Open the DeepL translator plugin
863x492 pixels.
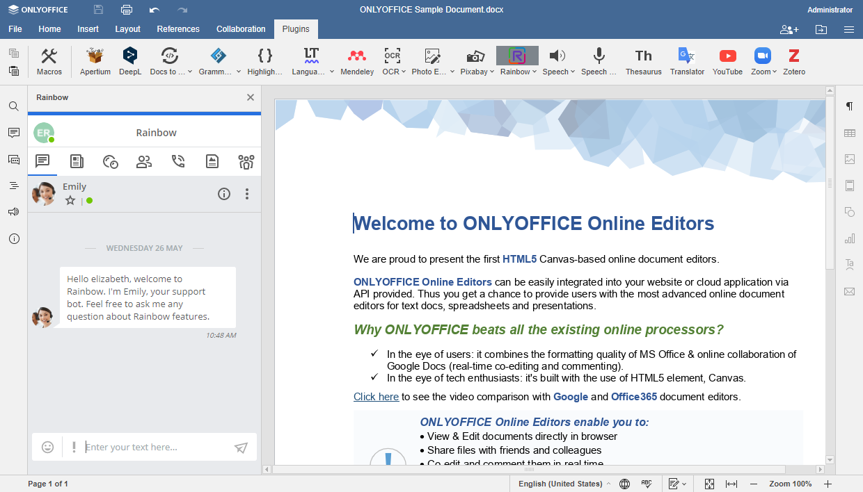click(130, 61)
